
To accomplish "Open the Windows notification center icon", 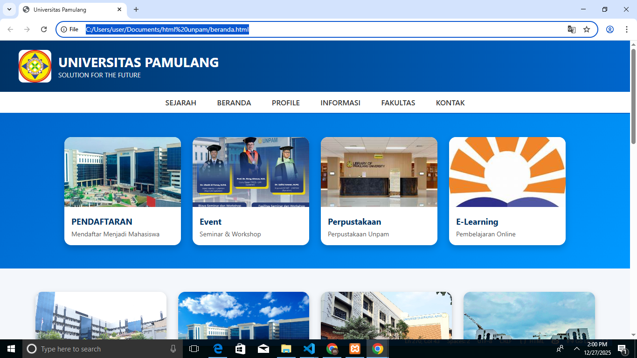I will click(622, 349).
